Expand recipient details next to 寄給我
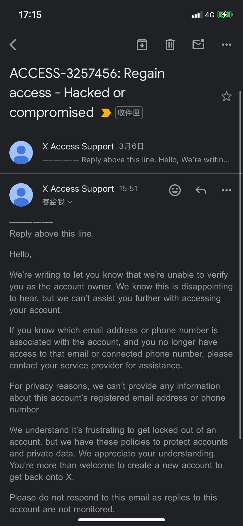 click(70, 202)
